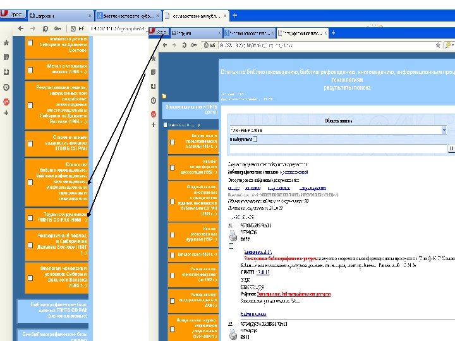Check 'Старопечатные издания' database checkbox
The image size is (455, 341).
30,143
